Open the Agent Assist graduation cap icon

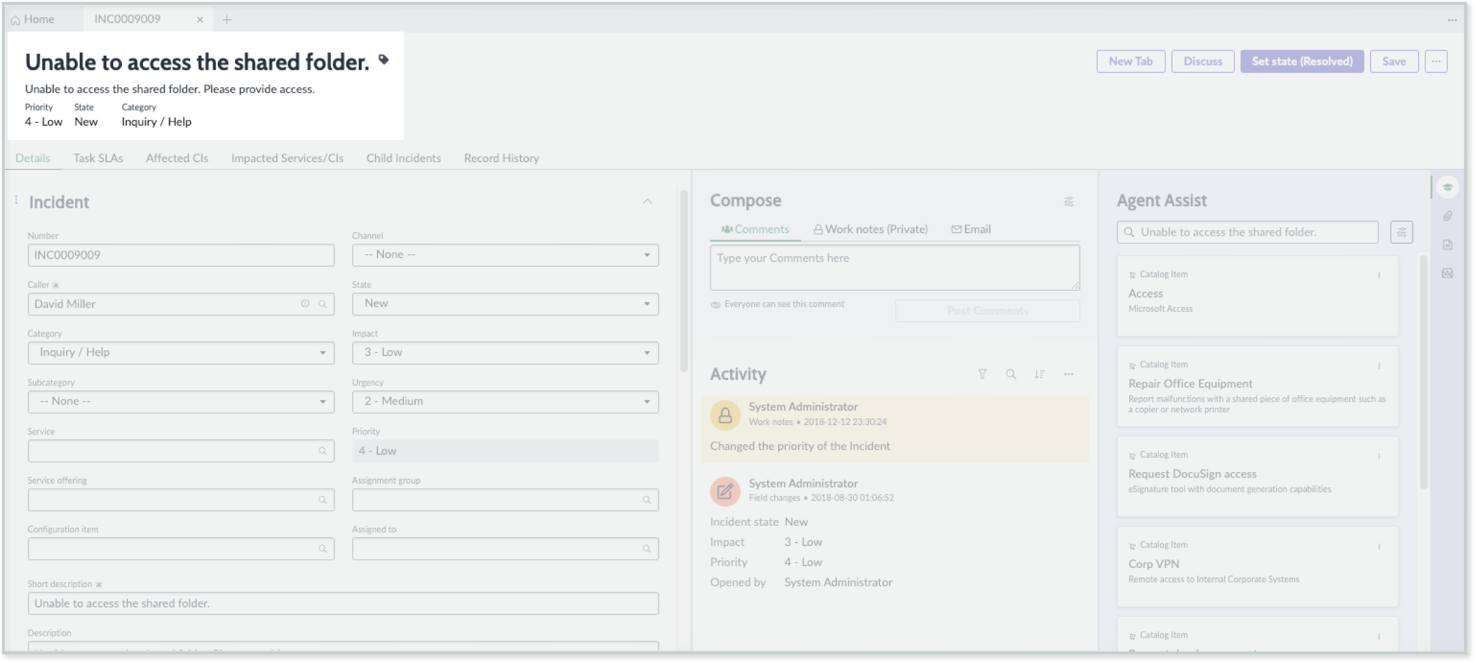[1447, 186]
